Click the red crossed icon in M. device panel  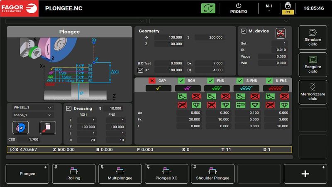(281, 33)
